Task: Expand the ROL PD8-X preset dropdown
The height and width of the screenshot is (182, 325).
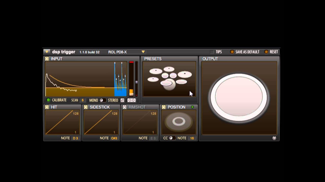Action: (x=143, y=52)
